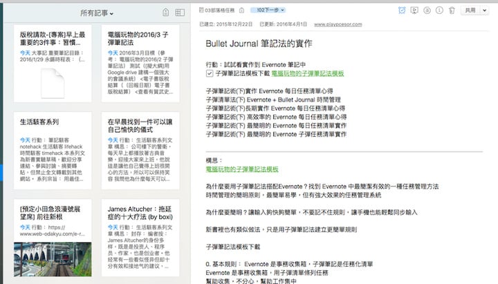Viewport: 498px width, 284px height.
Task: Set a reminder with the alarm clock icon
Action: 403,11
